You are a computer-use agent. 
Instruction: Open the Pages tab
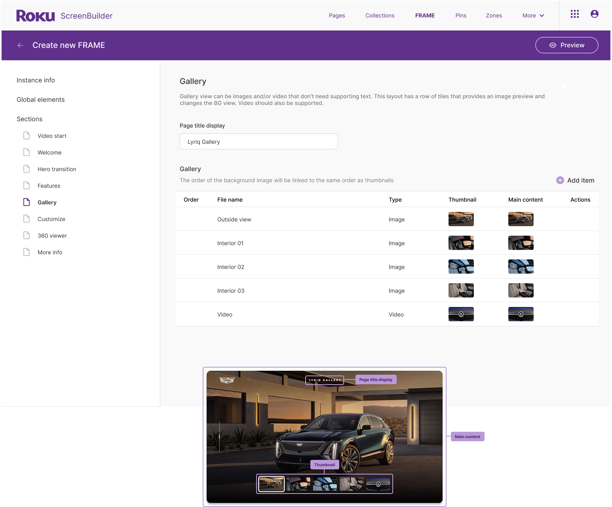[337, 15]
